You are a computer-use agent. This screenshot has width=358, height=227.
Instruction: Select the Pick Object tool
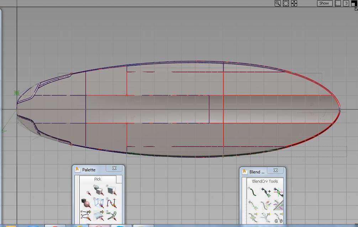[x=98, y=191]
